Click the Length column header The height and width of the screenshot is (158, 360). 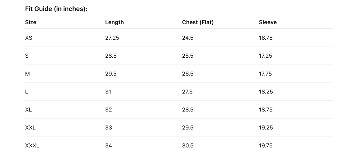pos(114,22)
